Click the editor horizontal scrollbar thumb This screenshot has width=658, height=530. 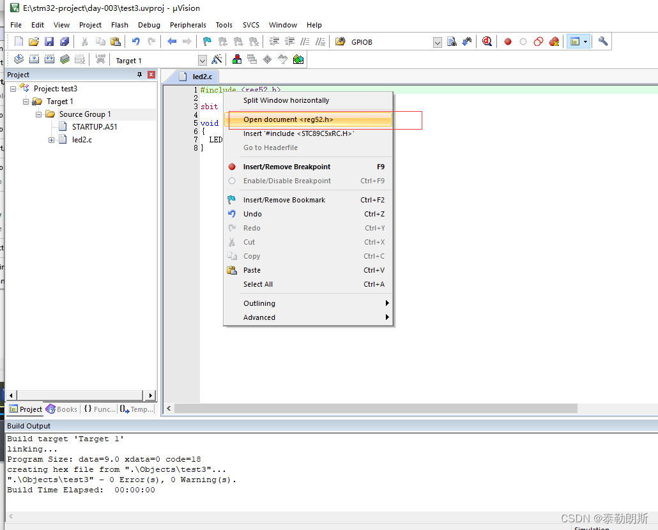tap(376, 409)
